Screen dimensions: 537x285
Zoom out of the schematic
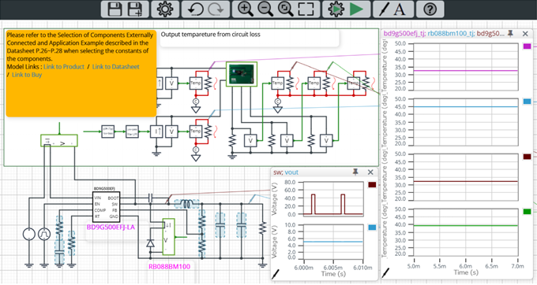(x=265, y=9)
